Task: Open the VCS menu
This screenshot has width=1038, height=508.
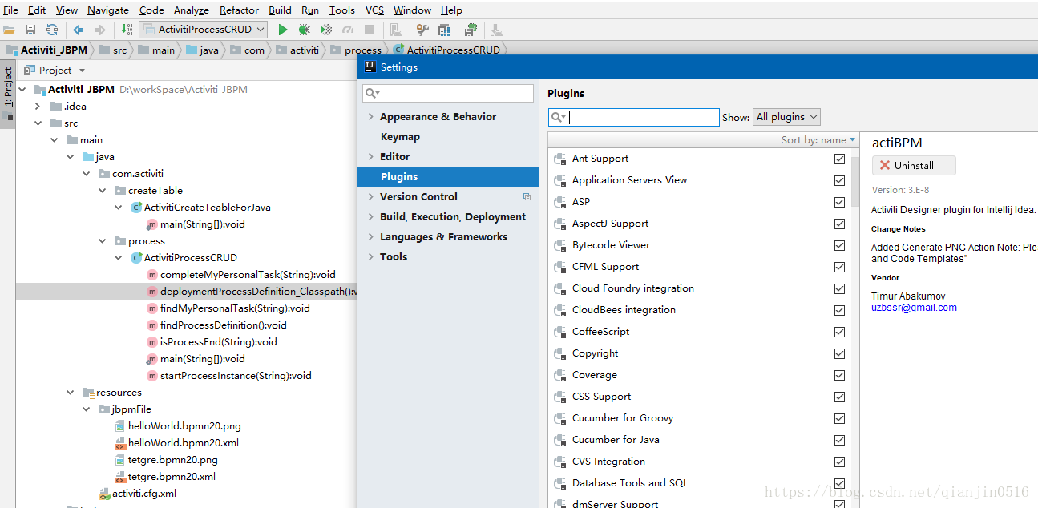Action: click(374, 10)
